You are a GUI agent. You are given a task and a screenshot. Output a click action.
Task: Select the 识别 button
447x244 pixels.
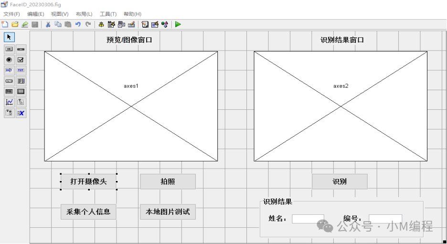pyautogui.click(x=340, y=181)
